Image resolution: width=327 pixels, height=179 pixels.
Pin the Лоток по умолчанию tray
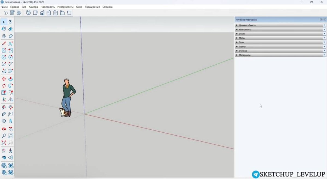[321, 20]
